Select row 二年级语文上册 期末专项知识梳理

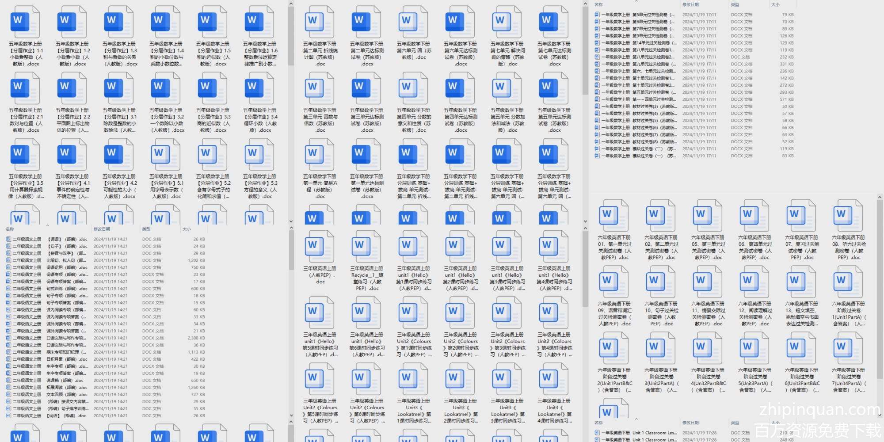[106, 352]
